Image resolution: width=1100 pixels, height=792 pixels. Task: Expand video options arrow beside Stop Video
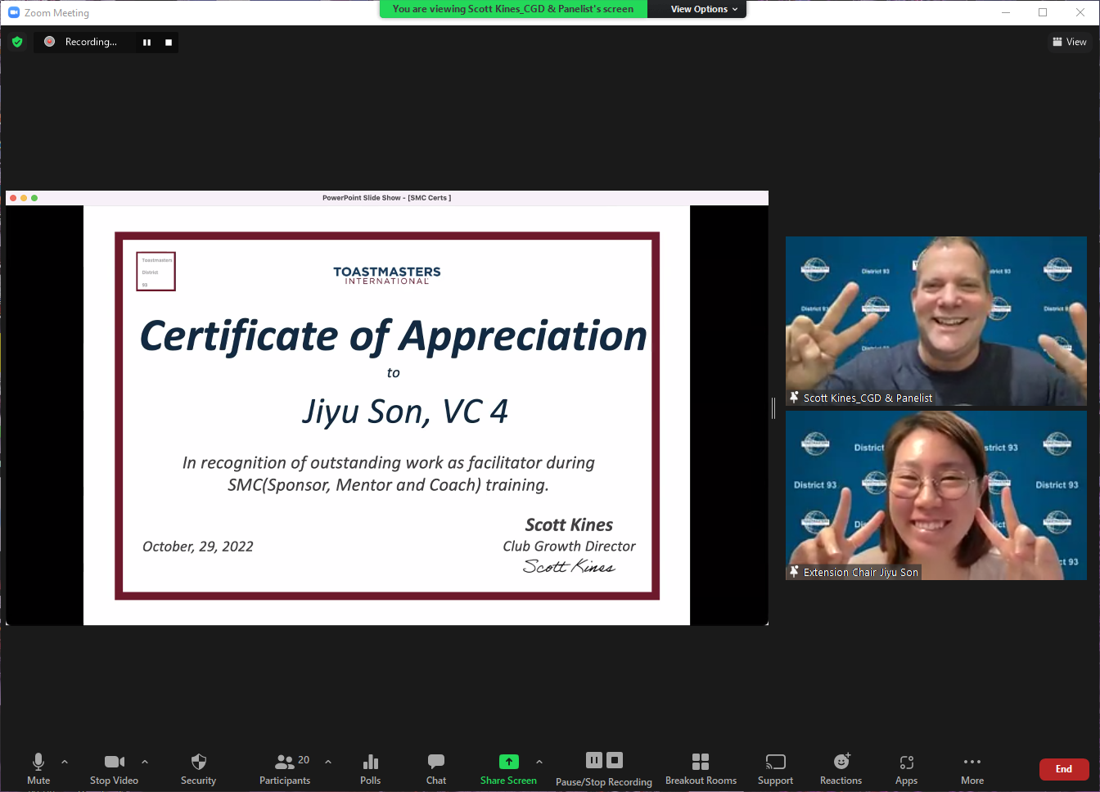tap(145, 762)
